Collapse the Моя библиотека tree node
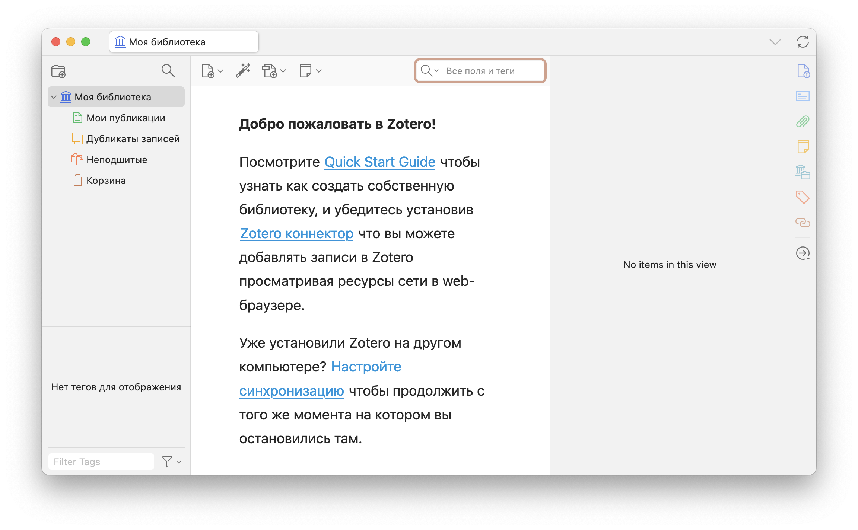The image size is (858, 530). coord(54,97)
